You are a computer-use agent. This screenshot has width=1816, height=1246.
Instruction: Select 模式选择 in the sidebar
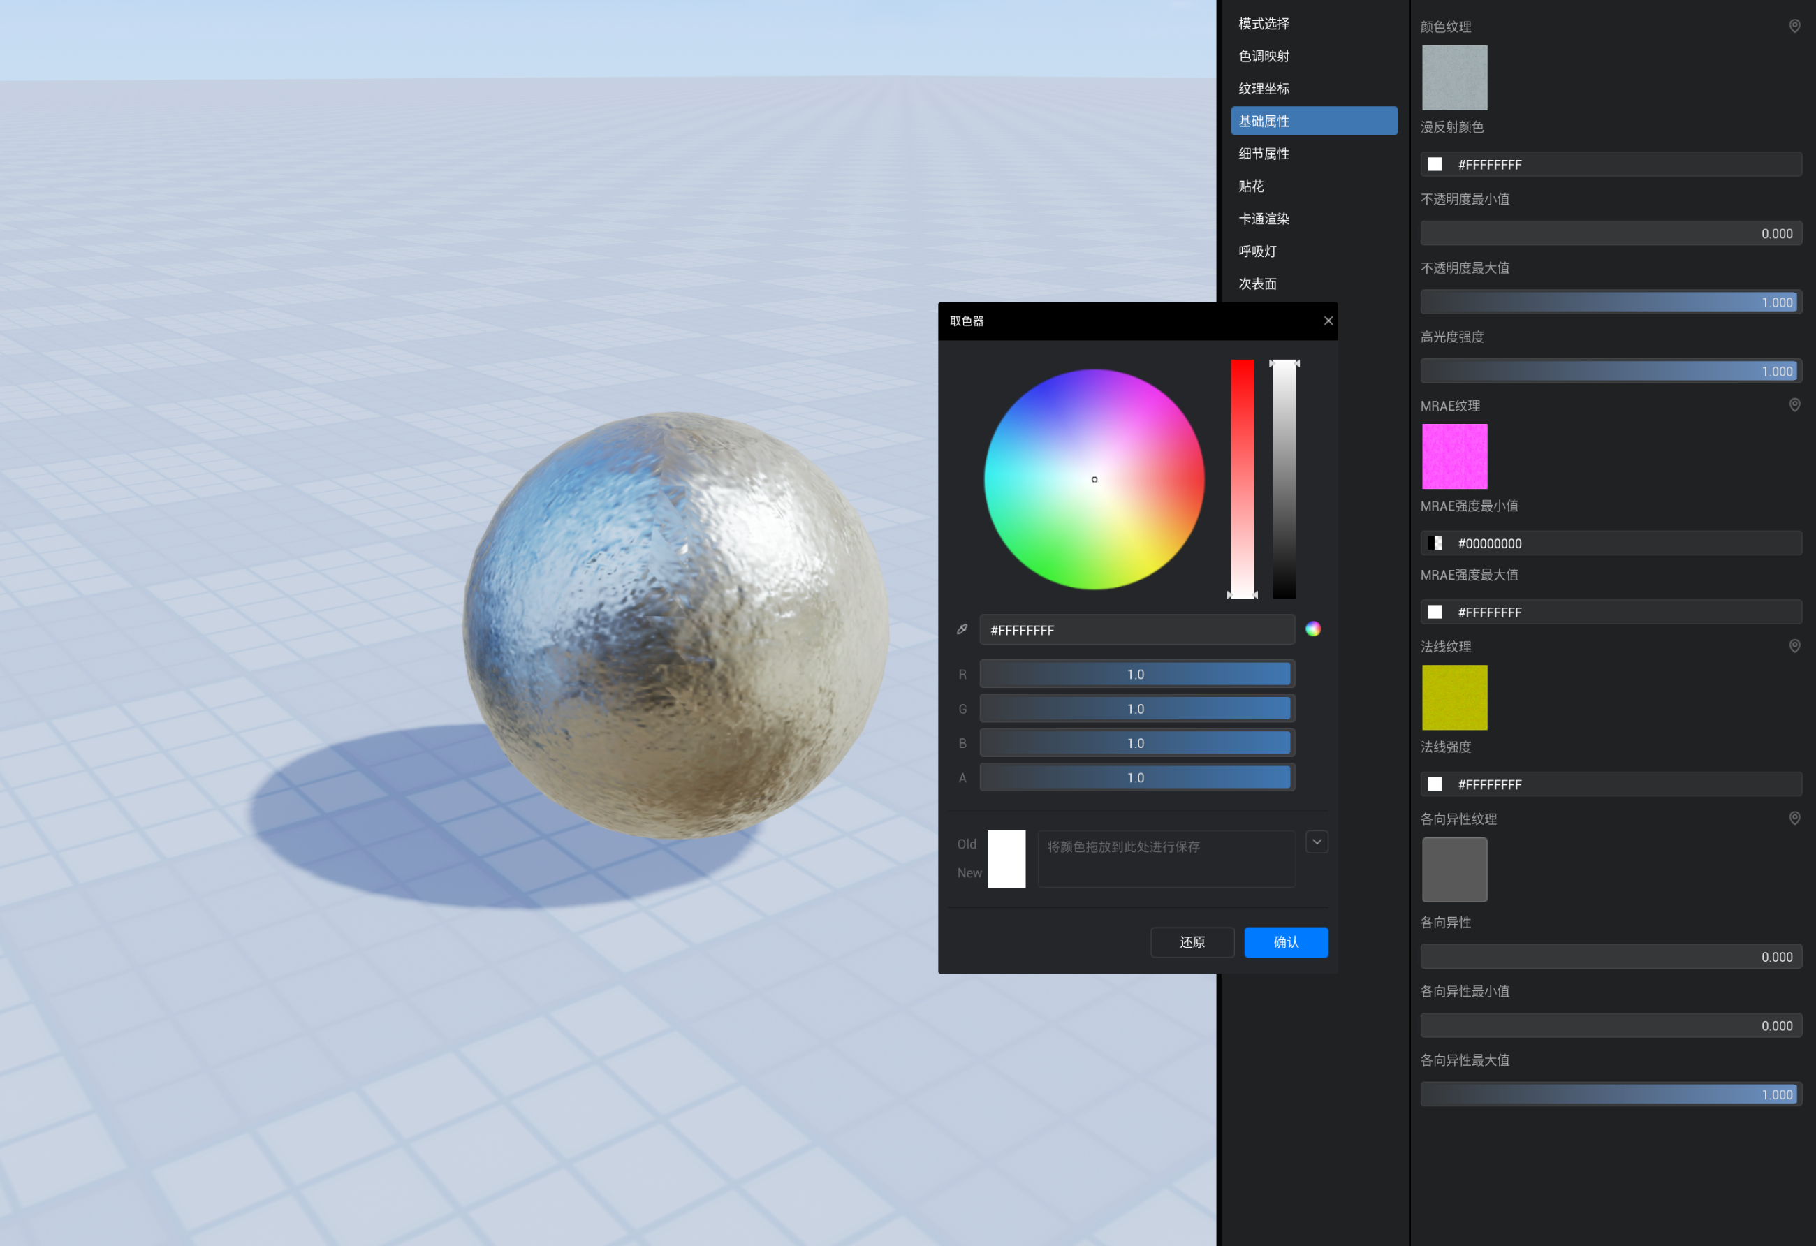pos(1314,24)
